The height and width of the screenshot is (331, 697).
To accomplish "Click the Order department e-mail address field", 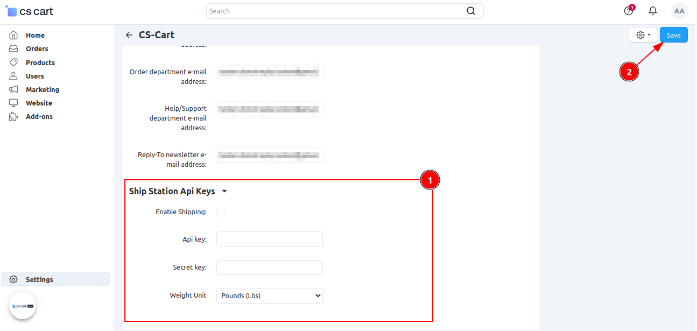I will (x=270, y=71).
